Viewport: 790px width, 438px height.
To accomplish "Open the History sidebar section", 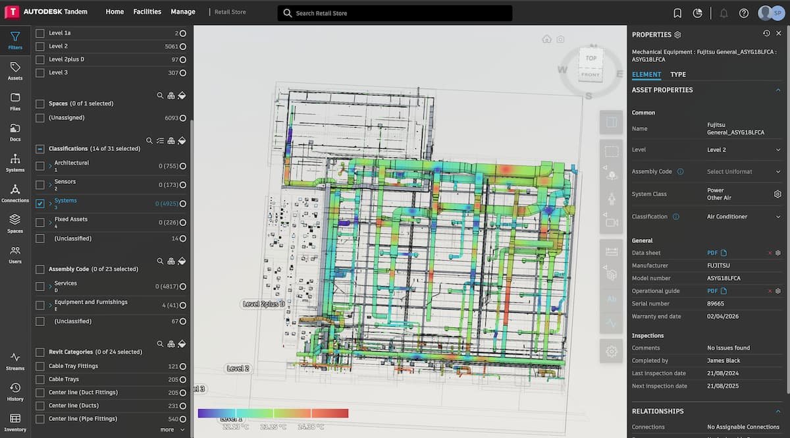I will [x=14, y=391].
